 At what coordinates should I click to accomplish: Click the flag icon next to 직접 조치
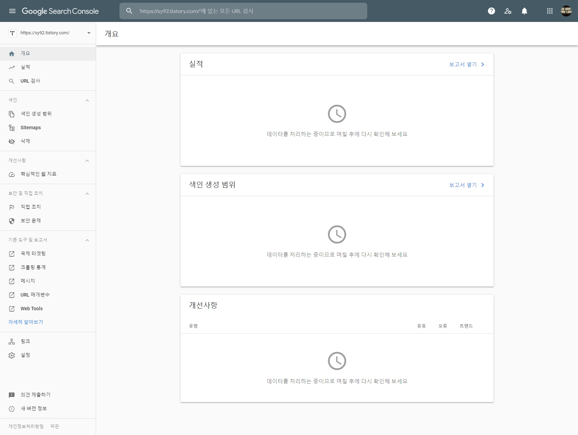[x=12, y=207]
